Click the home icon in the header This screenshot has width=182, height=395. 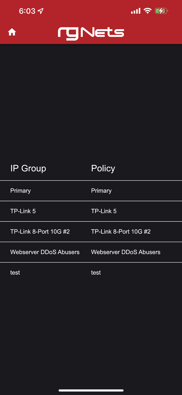pos(12,32)
